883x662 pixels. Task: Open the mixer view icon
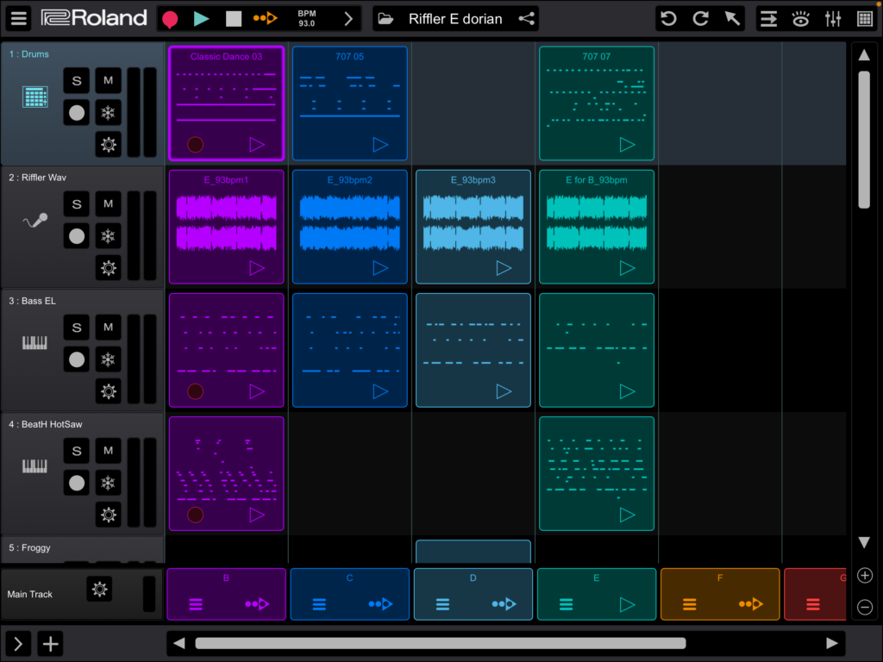833,18
